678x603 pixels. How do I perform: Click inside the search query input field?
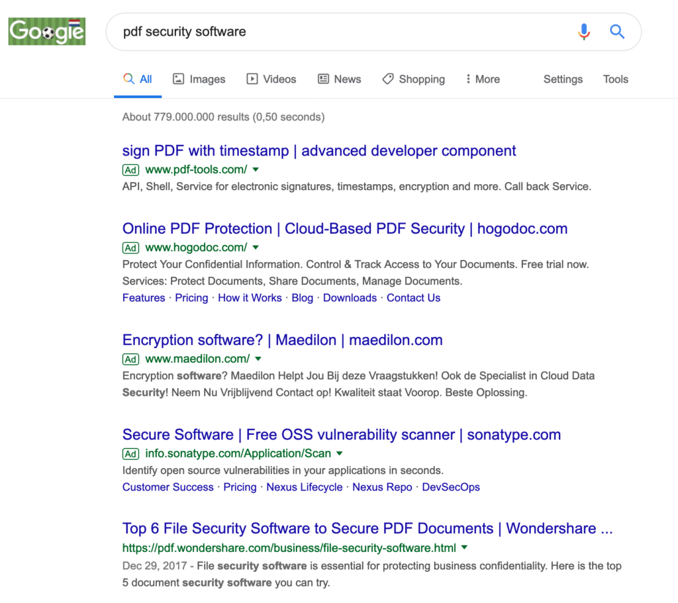pyautogui.click(x=298, y=31)
